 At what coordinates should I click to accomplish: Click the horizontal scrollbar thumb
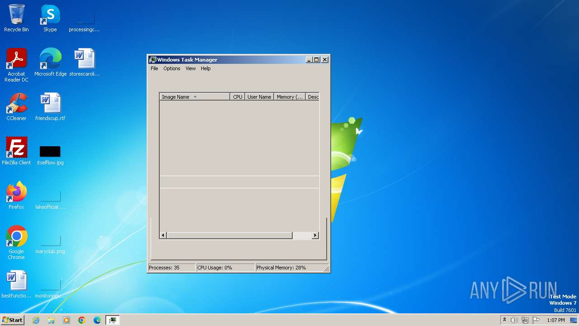coord(230,235)
